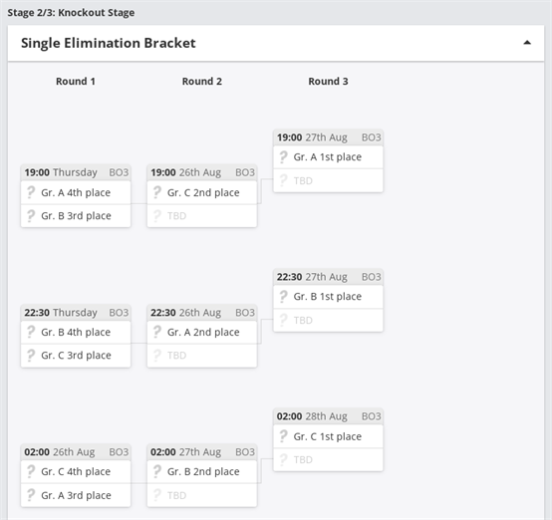Collapse the Single Elimination Bracket panel arrow
The image size is (552, 520).
point(527,43)
